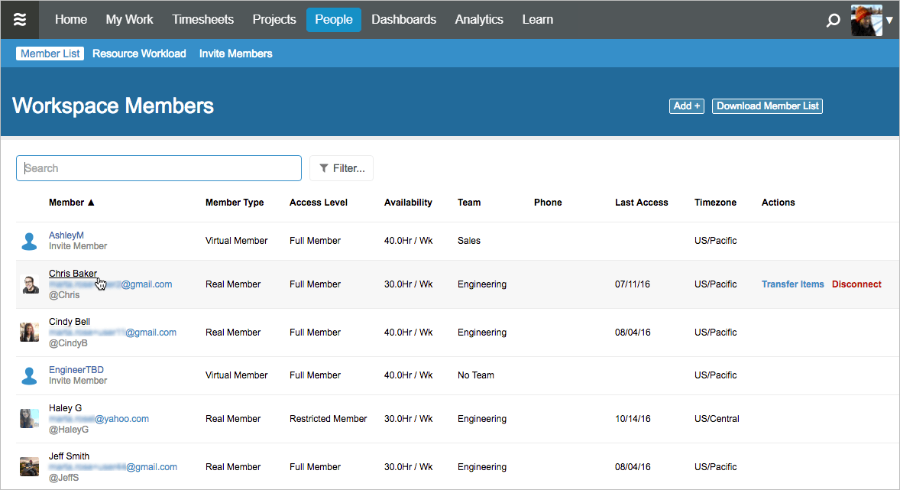900x490 pixels.
Task: Open the Filter options
Action: 341,168
